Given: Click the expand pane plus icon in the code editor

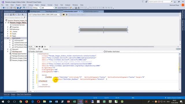Looking at the screenshot, I should (180, 54).
